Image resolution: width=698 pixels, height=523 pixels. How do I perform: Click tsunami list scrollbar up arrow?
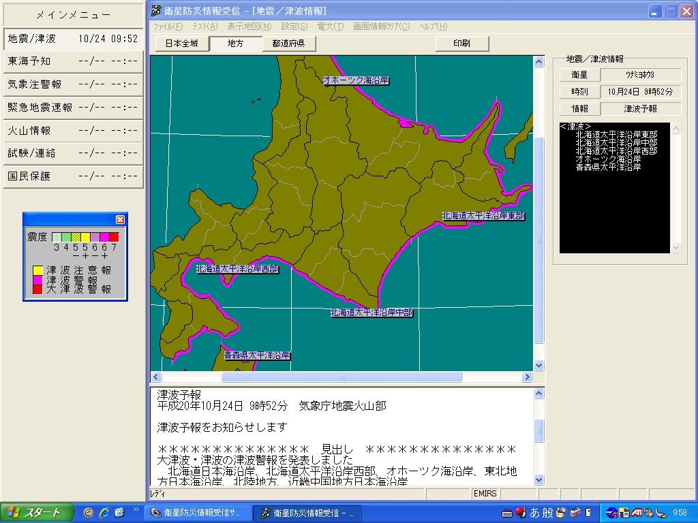pyautogui.click(x=676, y=129)
